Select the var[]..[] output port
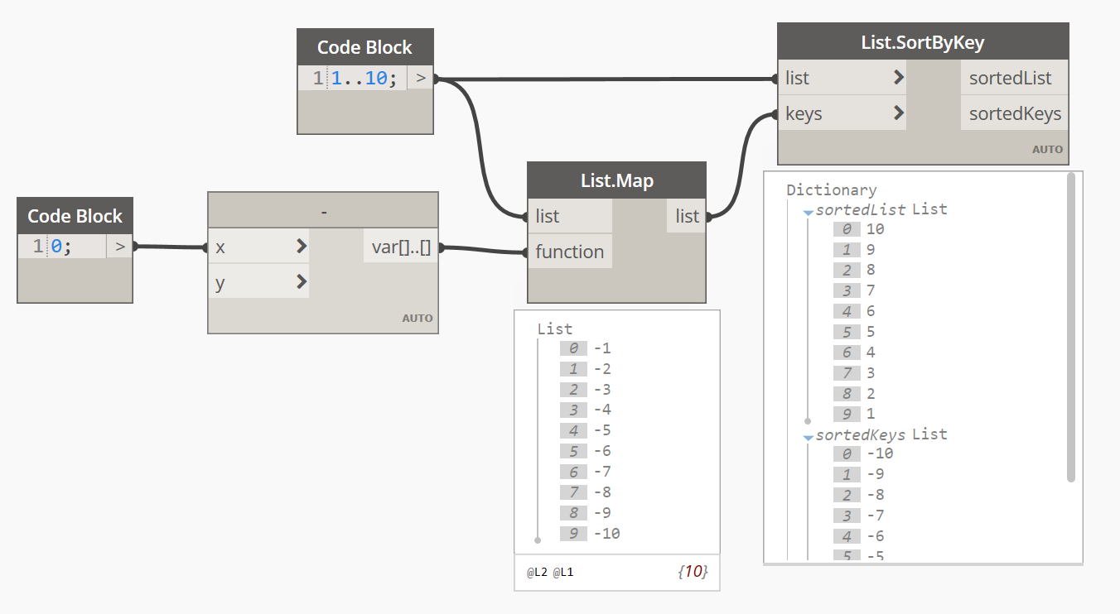 (x=401, y=247)
